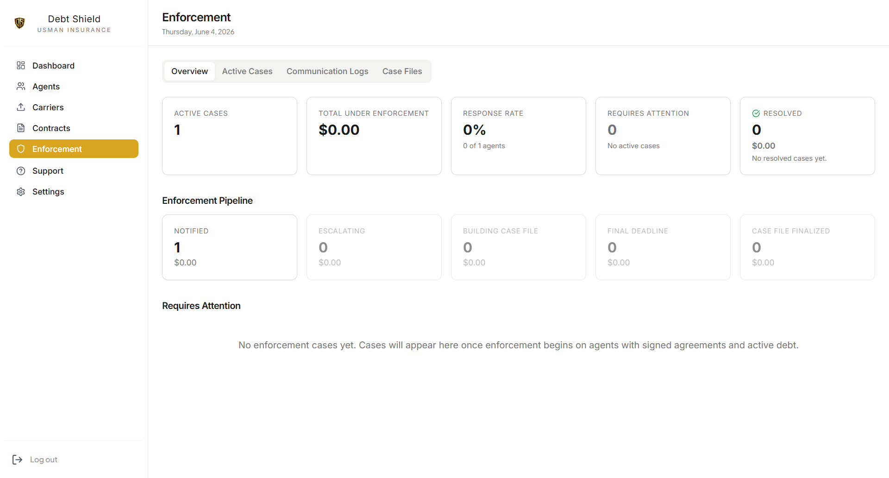Open Carriers section

(x=74, y=107)
